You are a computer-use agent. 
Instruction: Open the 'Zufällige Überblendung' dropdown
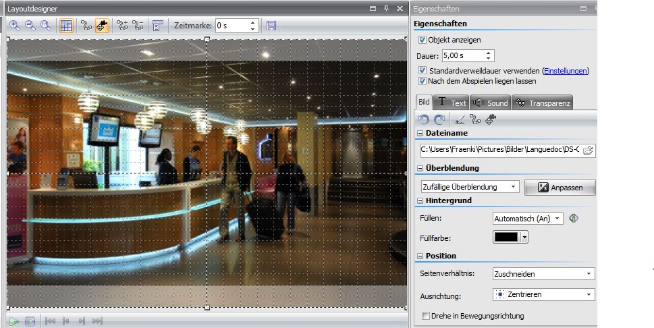tap(469, 187)
